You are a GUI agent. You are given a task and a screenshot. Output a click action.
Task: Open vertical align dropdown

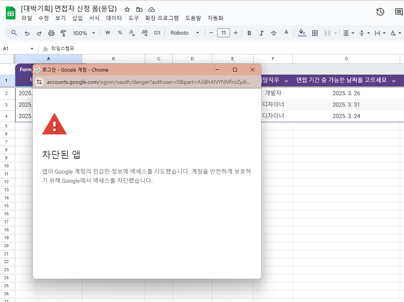click(364, 33)
